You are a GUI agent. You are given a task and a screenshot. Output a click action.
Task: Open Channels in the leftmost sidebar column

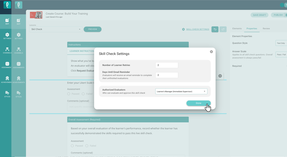tap(7, 50)
